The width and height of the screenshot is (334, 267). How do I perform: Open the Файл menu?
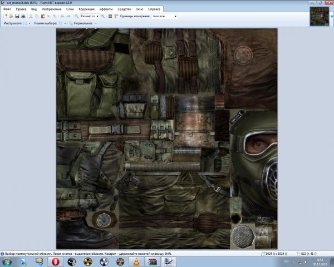[x=7, y=9]
